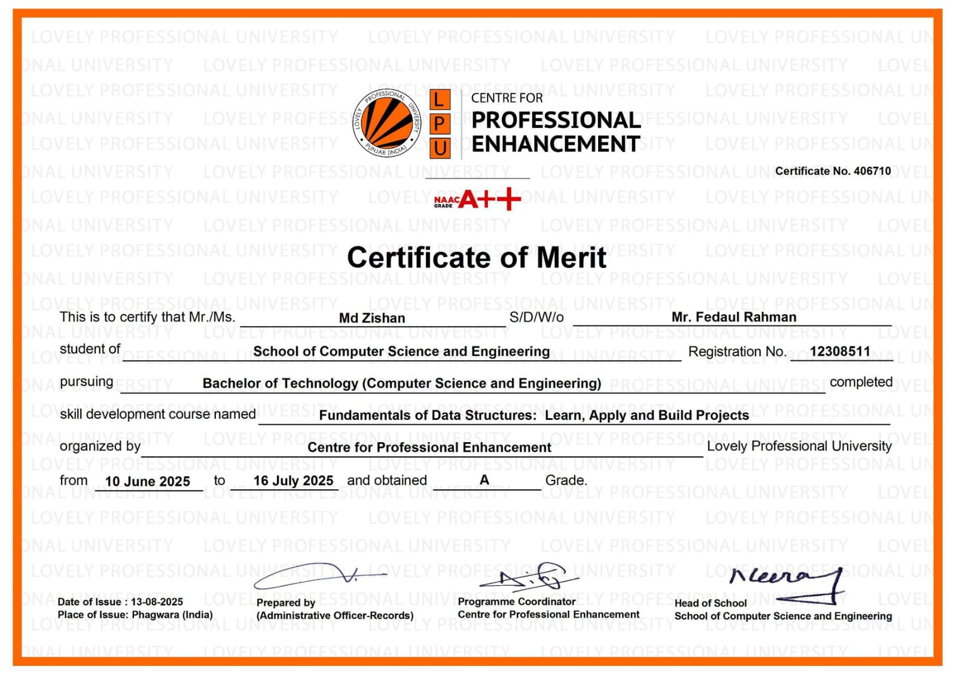Screen dimensions: 957x676
Task: Click the red NAAC A++ grade badge
Action: (477, 199)
